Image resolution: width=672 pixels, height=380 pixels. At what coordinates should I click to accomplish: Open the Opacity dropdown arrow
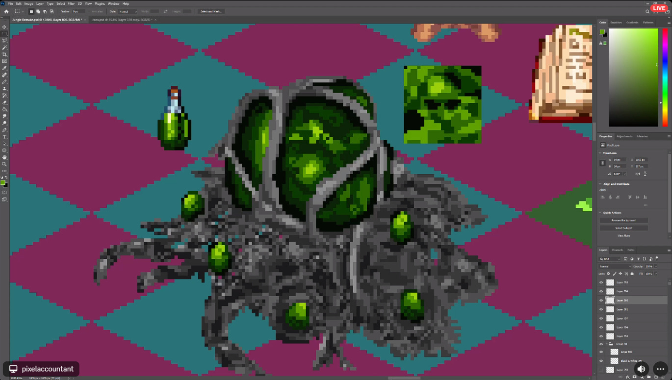pos(656,266)
